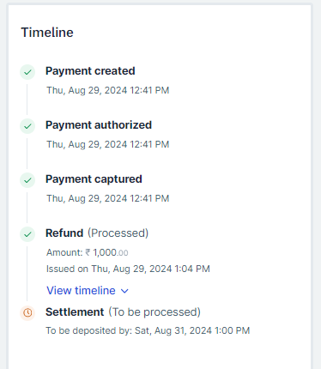Click the (Processed) refund status label
The width and height of the screenshot is (321, 369).
pyautogui.click(x=118, y=233)
